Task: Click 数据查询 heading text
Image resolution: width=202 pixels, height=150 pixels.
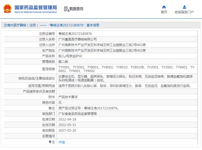Action: tap(76, 9)
